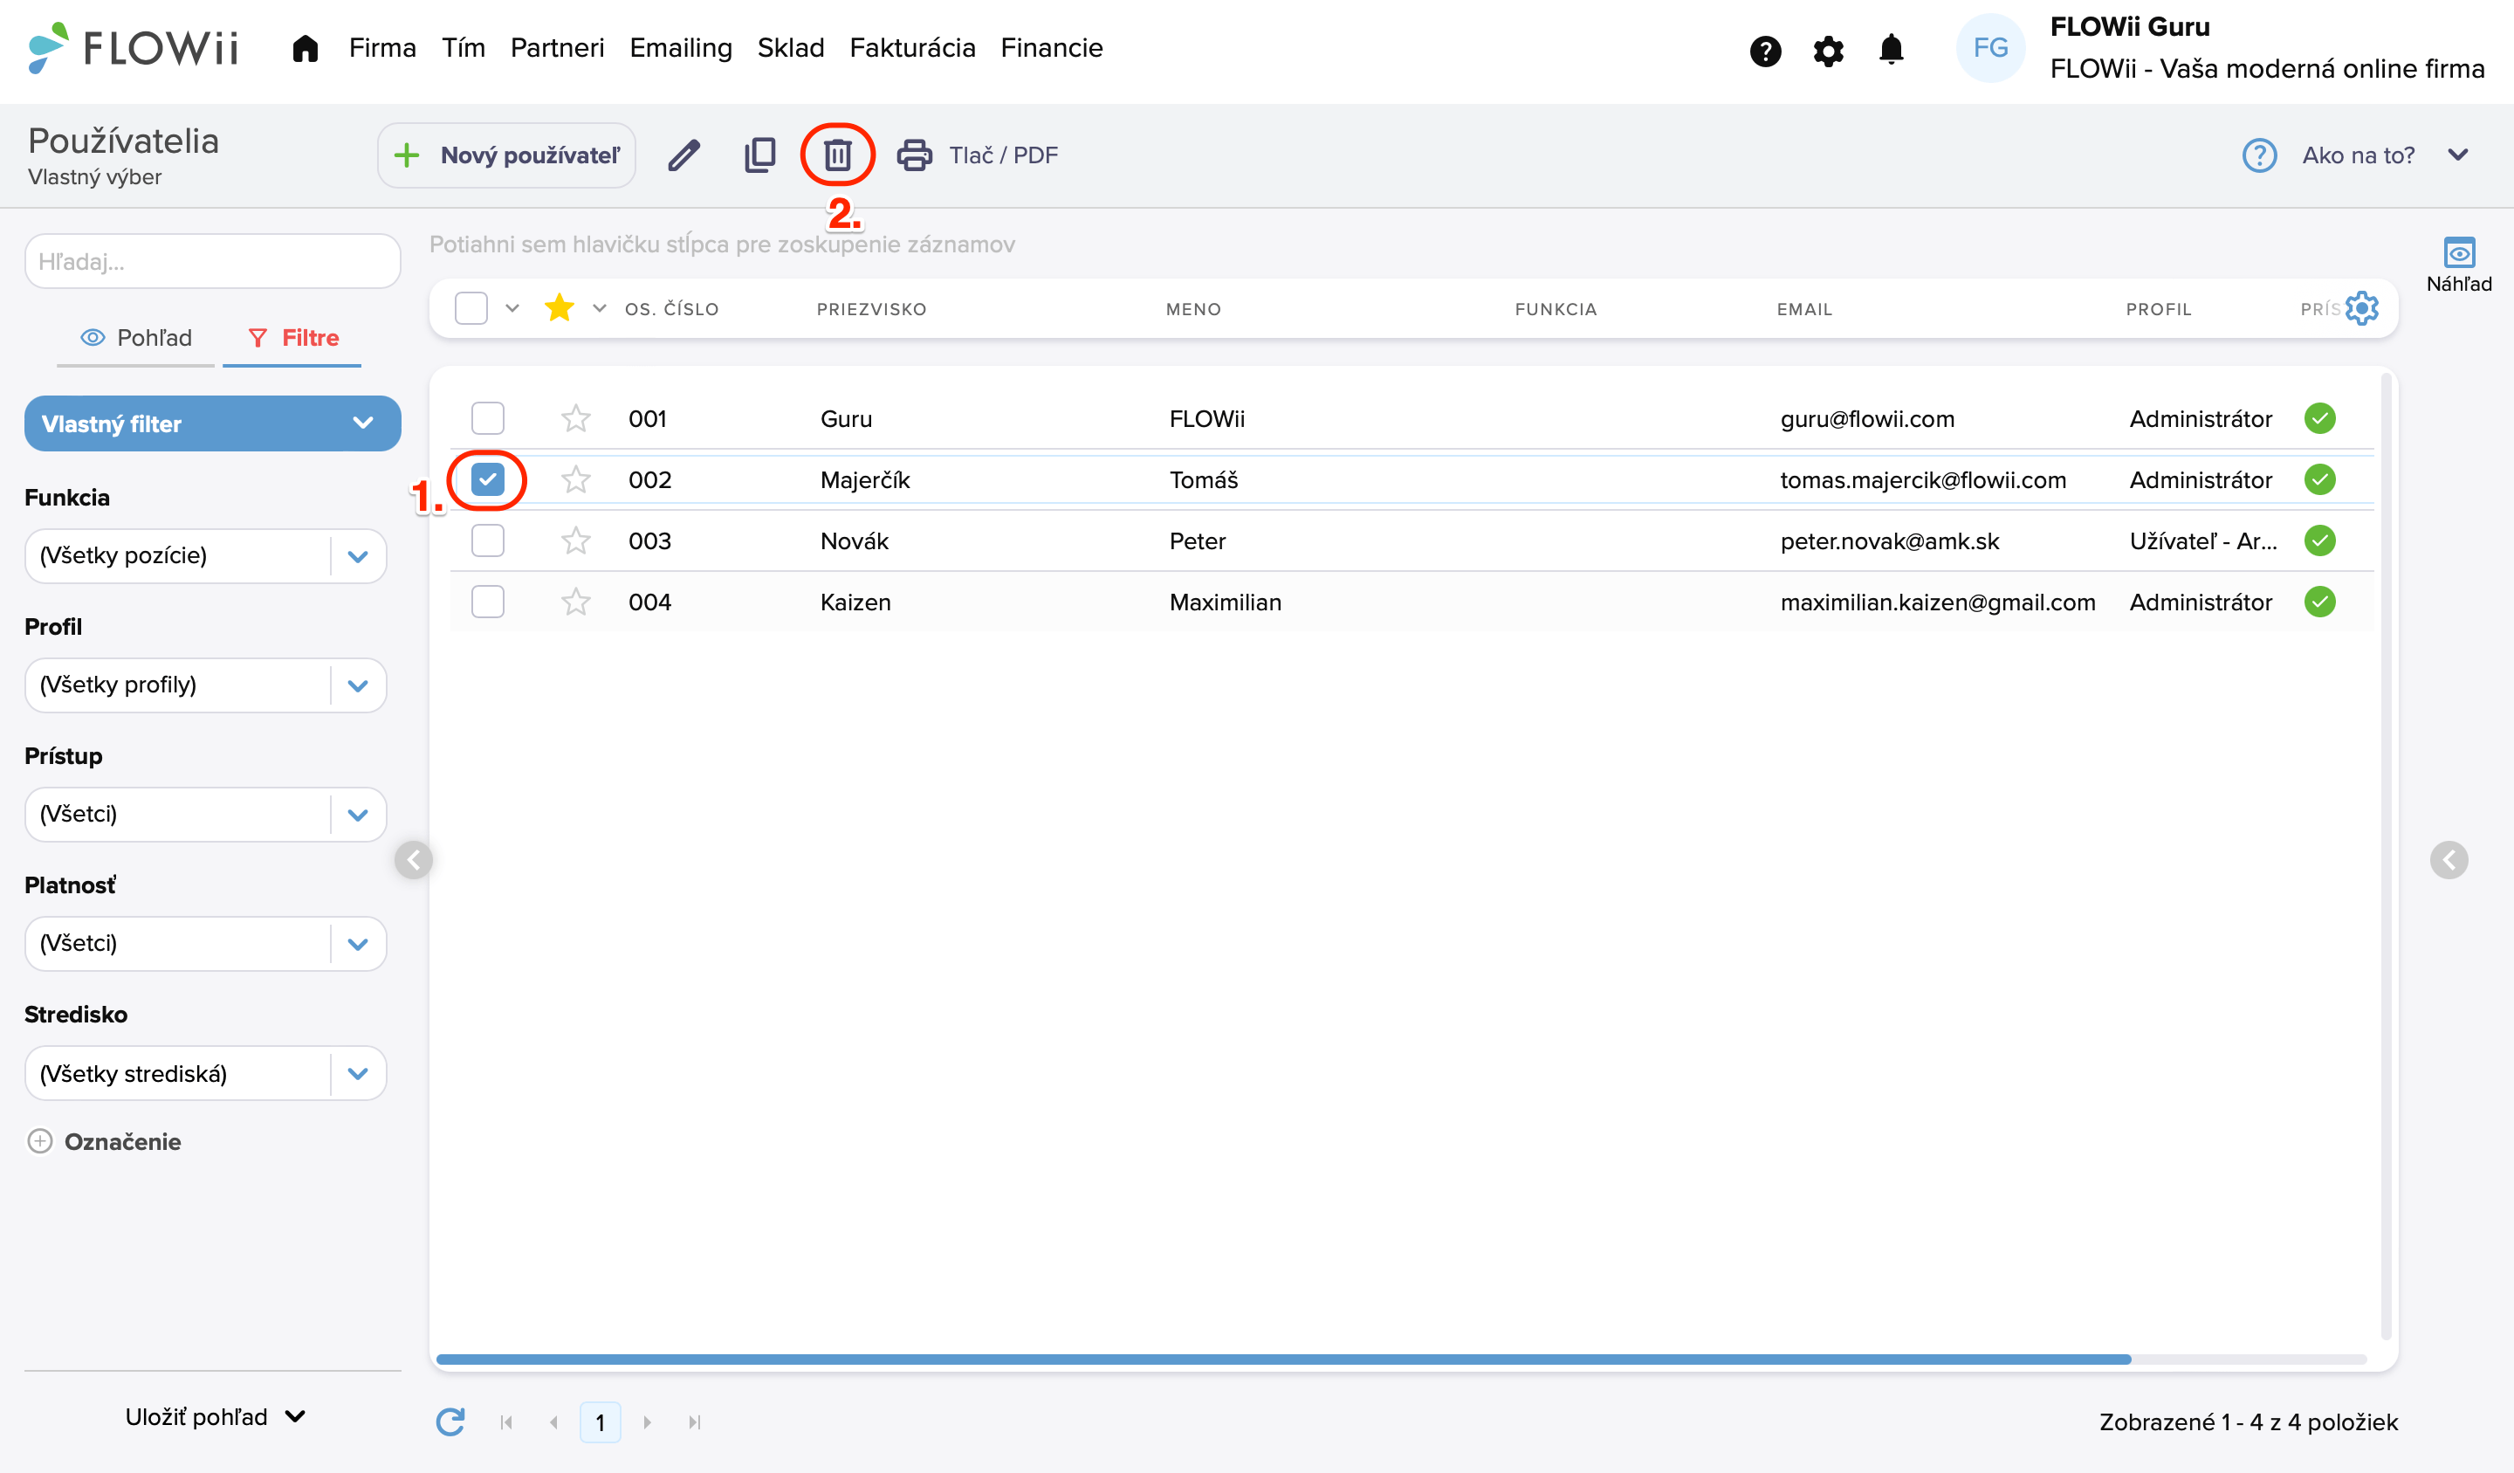Click the Ako na to? help icon
Viewport: 2514px width, 1473px height.
click(2258, 155)
